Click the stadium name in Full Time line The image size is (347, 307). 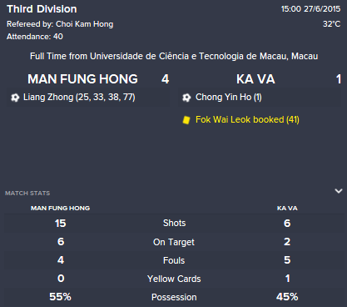(204, 56)
